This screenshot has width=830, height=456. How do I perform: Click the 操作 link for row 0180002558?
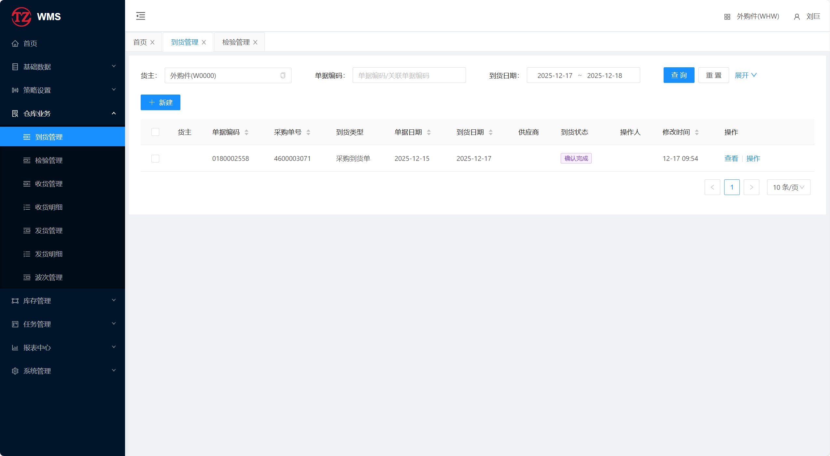(753, 158)
